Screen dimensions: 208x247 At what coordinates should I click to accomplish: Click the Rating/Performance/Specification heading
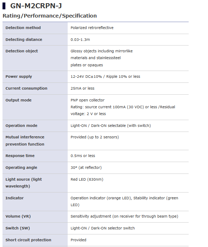(49, 16)
